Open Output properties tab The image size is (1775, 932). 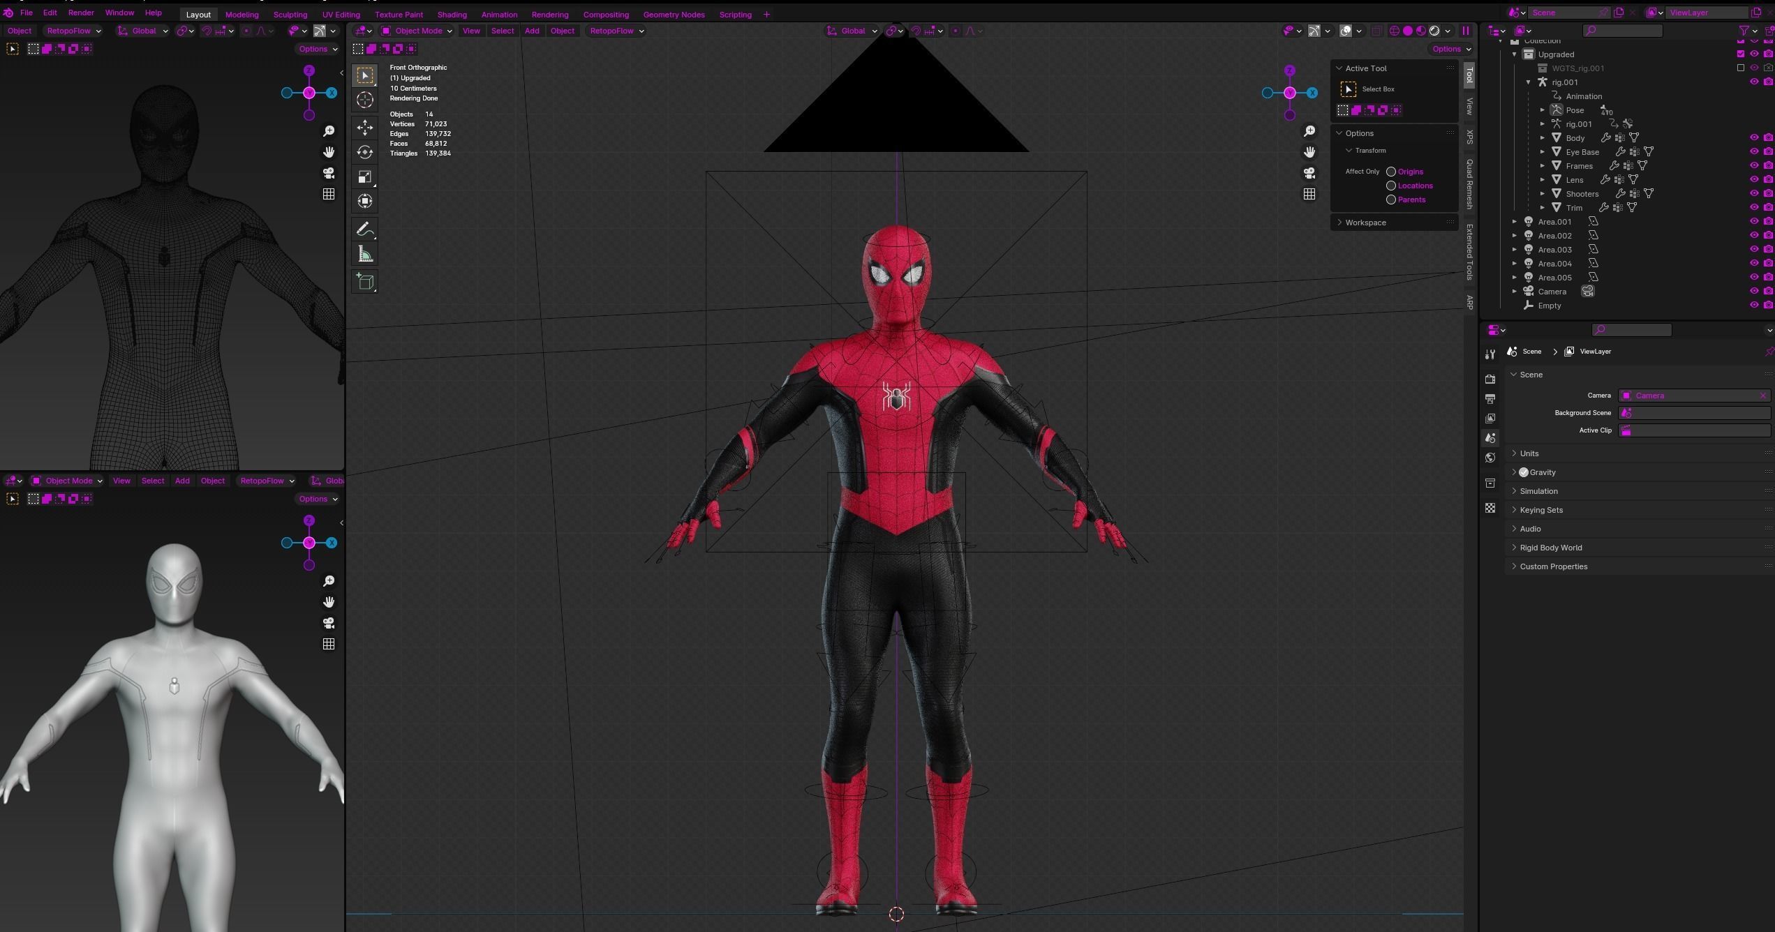pyautogui.click(x=1490, y=399)
